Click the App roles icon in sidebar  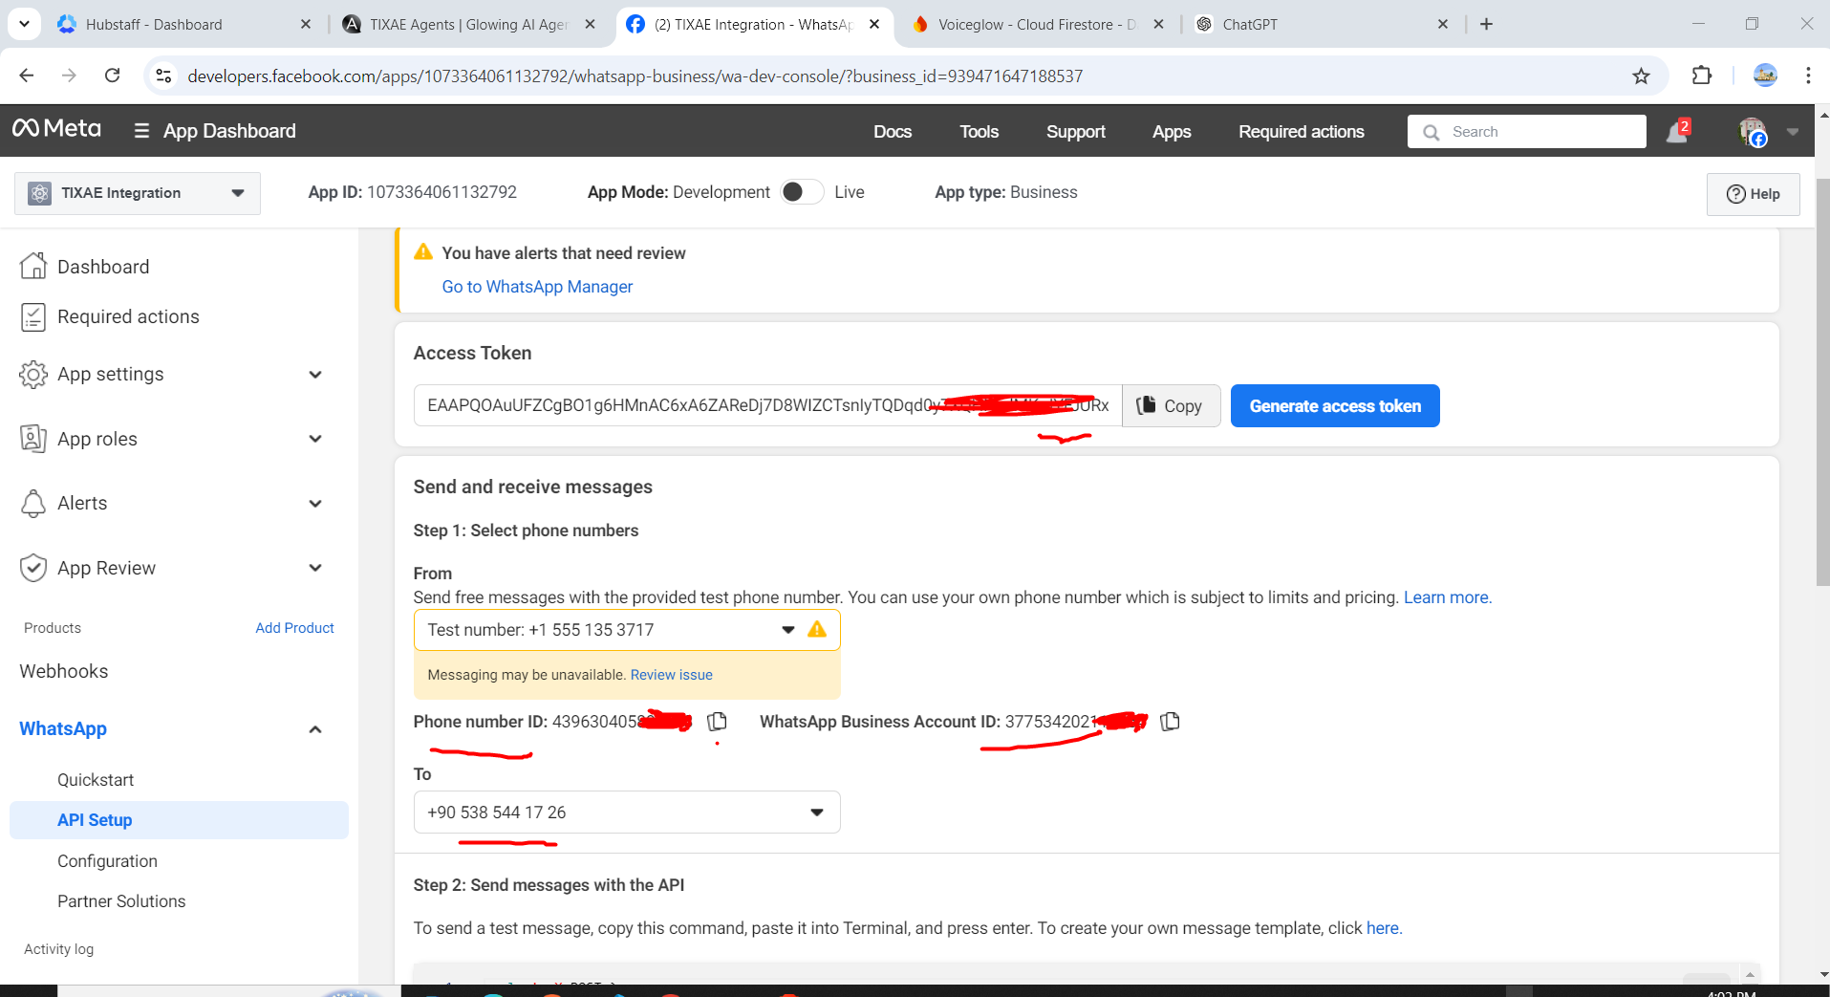[x=33, y=438]
